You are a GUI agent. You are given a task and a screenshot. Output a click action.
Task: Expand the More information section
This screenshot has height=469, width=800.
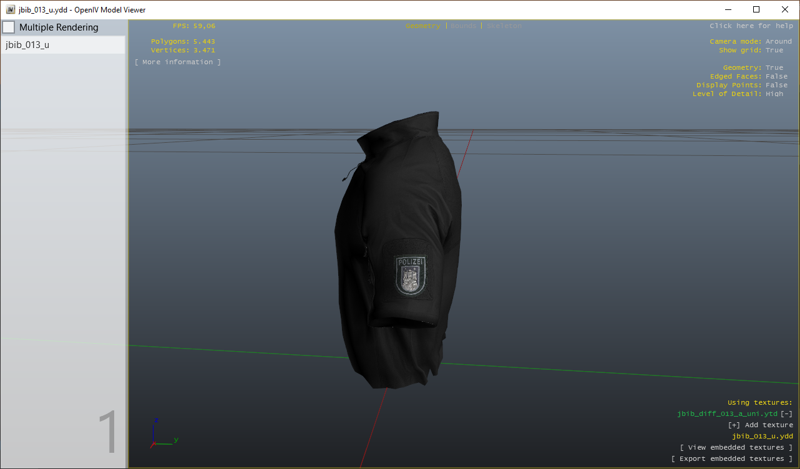(x=178, y=62)
